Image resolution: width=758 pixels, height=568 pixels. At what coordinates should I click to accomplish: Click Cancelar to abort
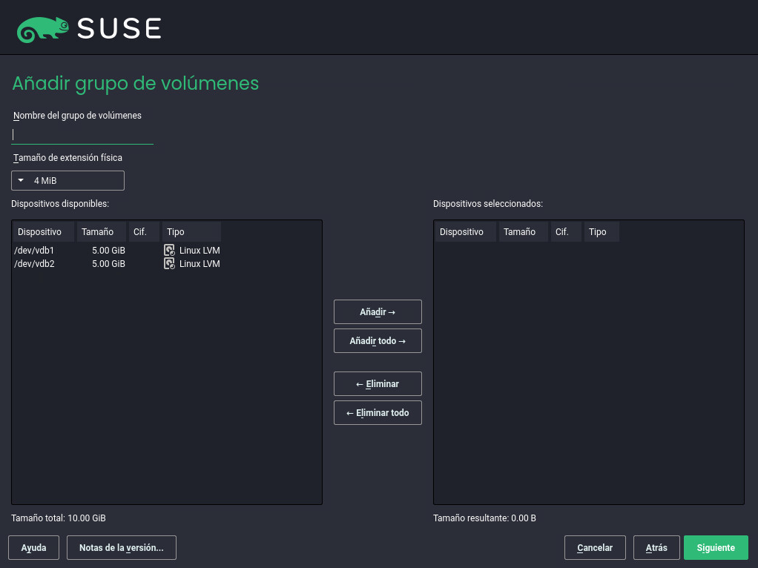point(595,548)
